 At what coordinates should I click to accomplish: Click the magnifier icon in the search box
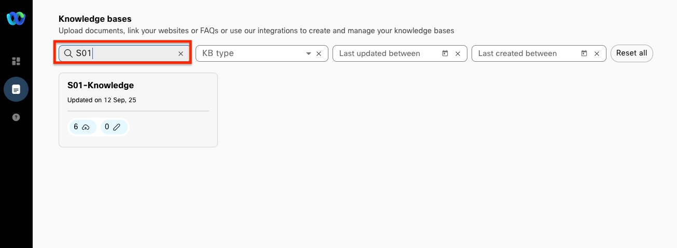[x=68, y=53]
